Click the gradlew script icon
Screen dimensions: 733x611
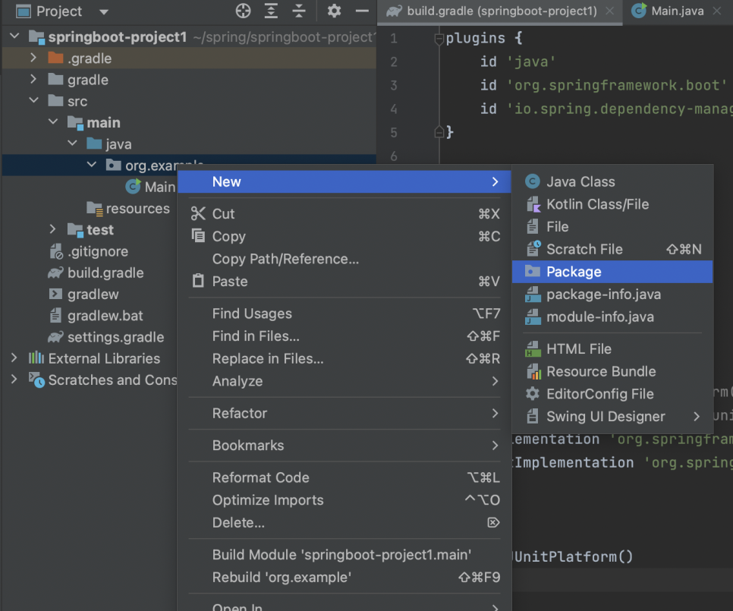pos(55,294)
